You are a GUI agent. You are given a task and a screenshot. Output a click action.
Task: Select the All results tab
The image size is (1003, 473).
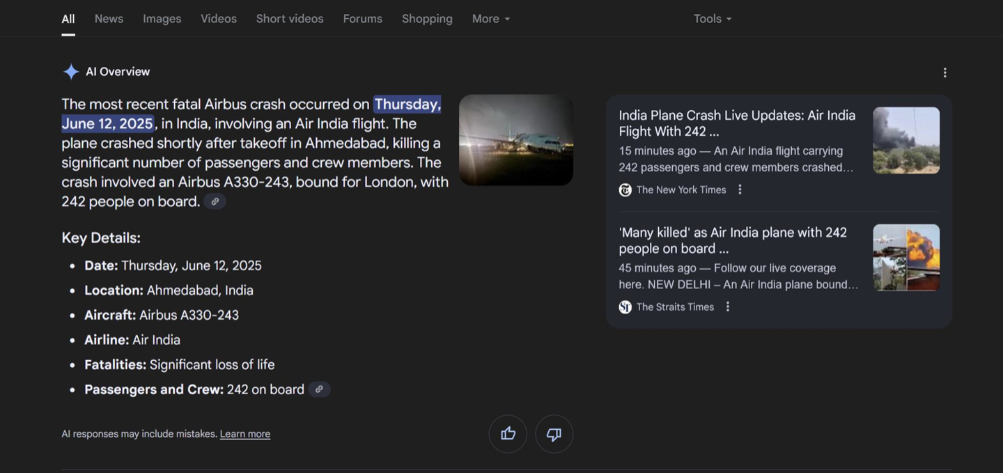pyautogui.click(x=68, y=19)
